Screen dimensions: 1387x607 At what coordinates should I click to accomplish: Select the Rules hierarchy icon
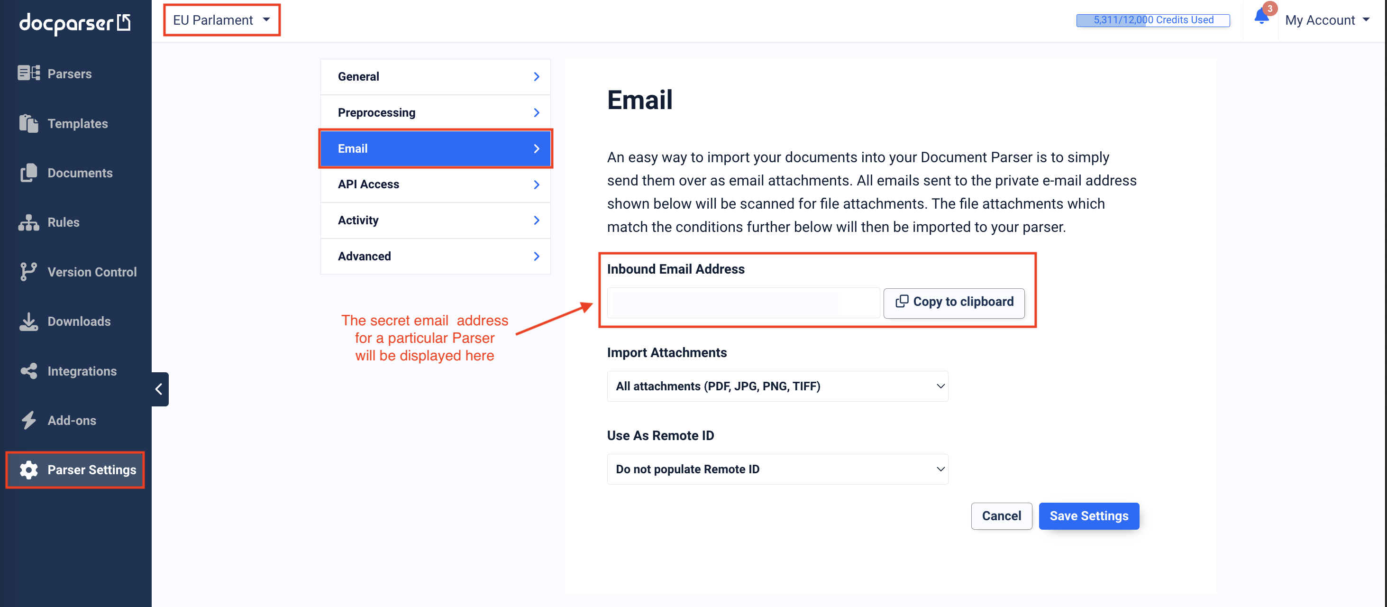(x=28, y=222)
